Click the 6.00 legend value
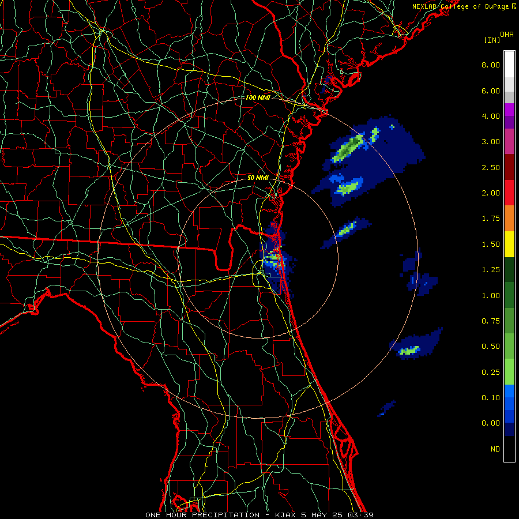Image resolution: width=519 pixels, height=519 pixels. point(491,91)
